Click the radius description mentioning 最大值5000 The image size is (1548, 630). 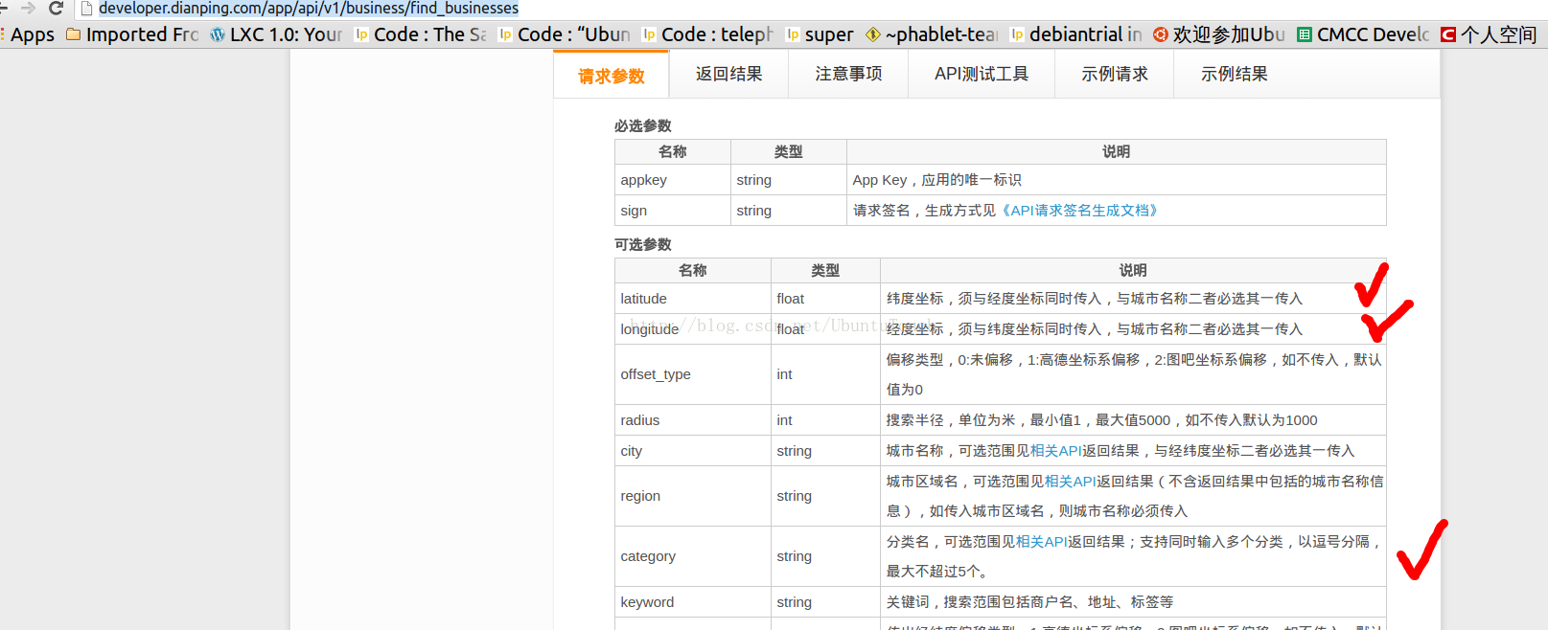tap(1101, 420)
